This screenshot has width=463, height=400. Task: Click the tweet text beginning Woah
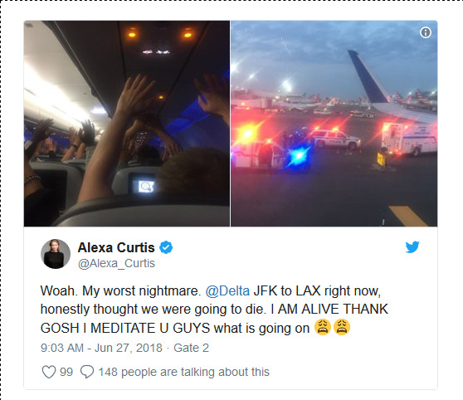[x=214, y=310]
